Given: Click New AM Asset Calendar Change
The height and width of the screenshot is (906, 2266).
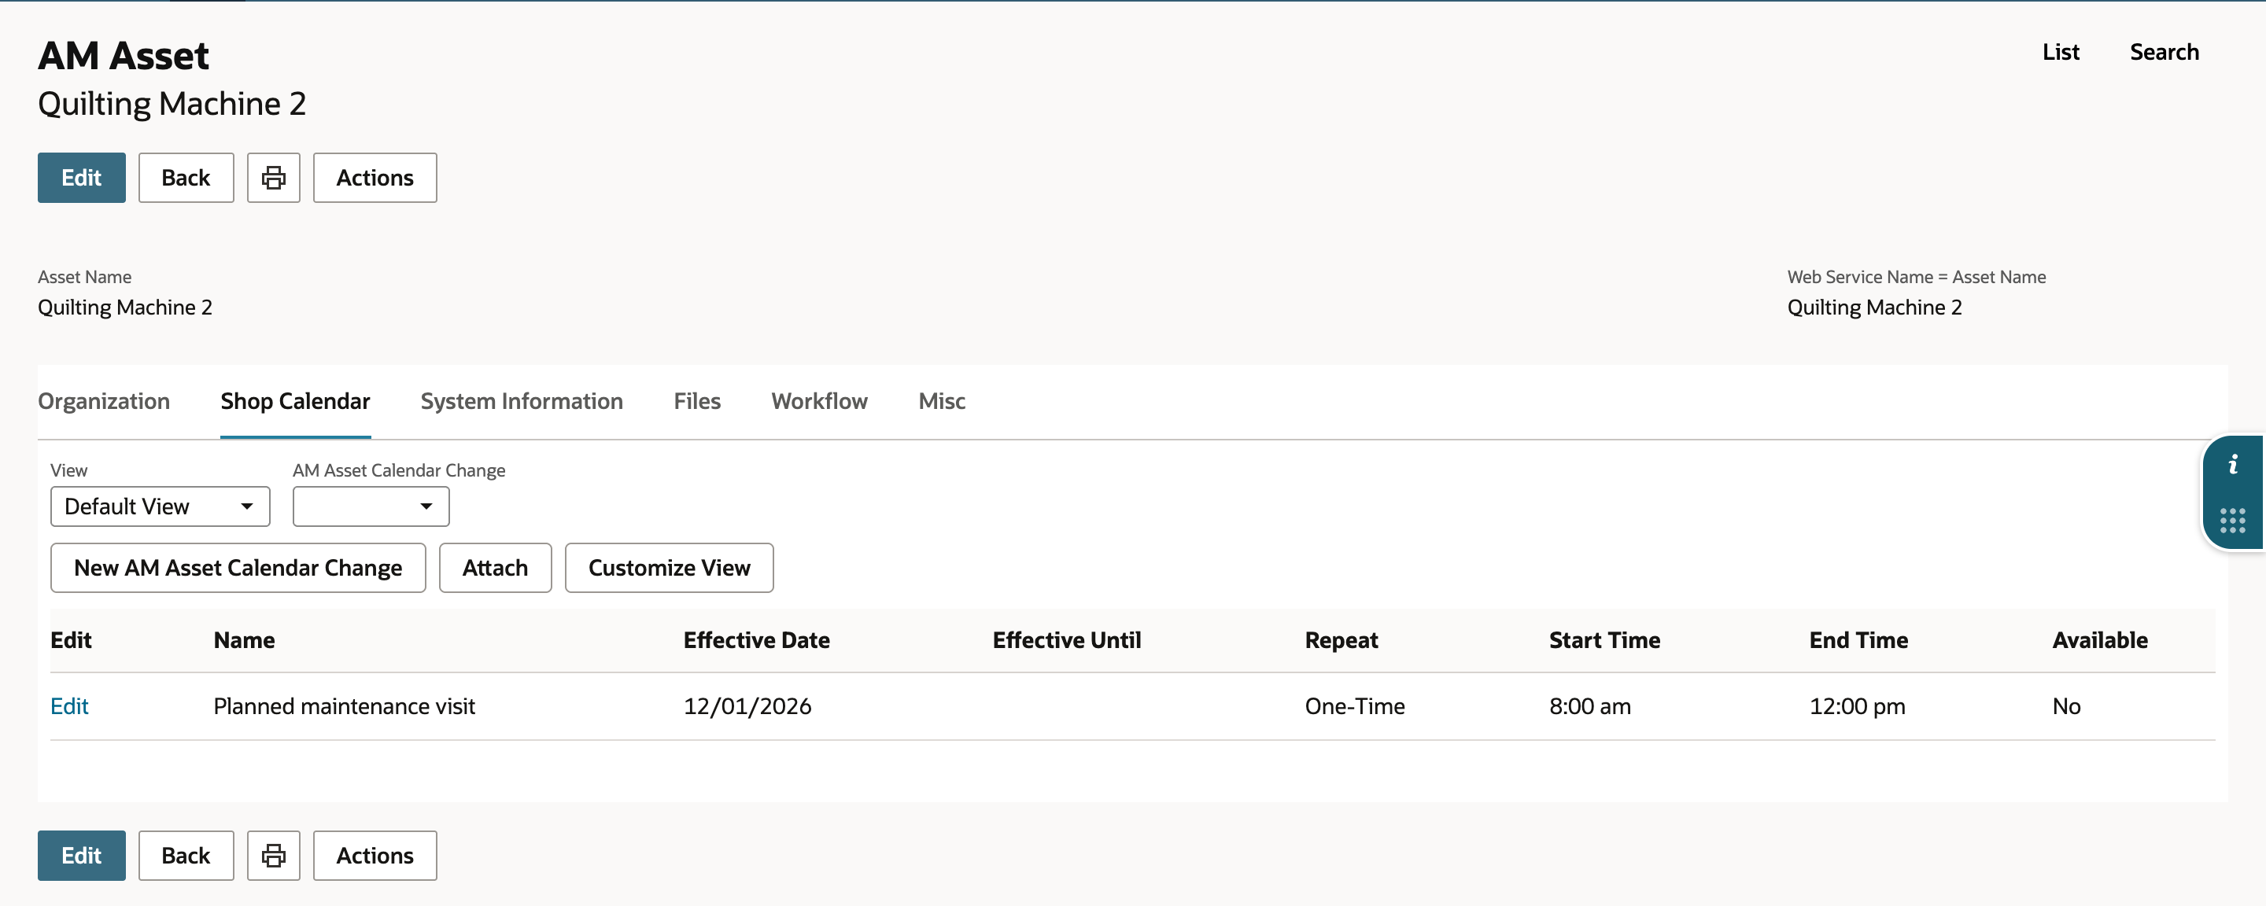Looking at the screenshot, I should 238,567.
